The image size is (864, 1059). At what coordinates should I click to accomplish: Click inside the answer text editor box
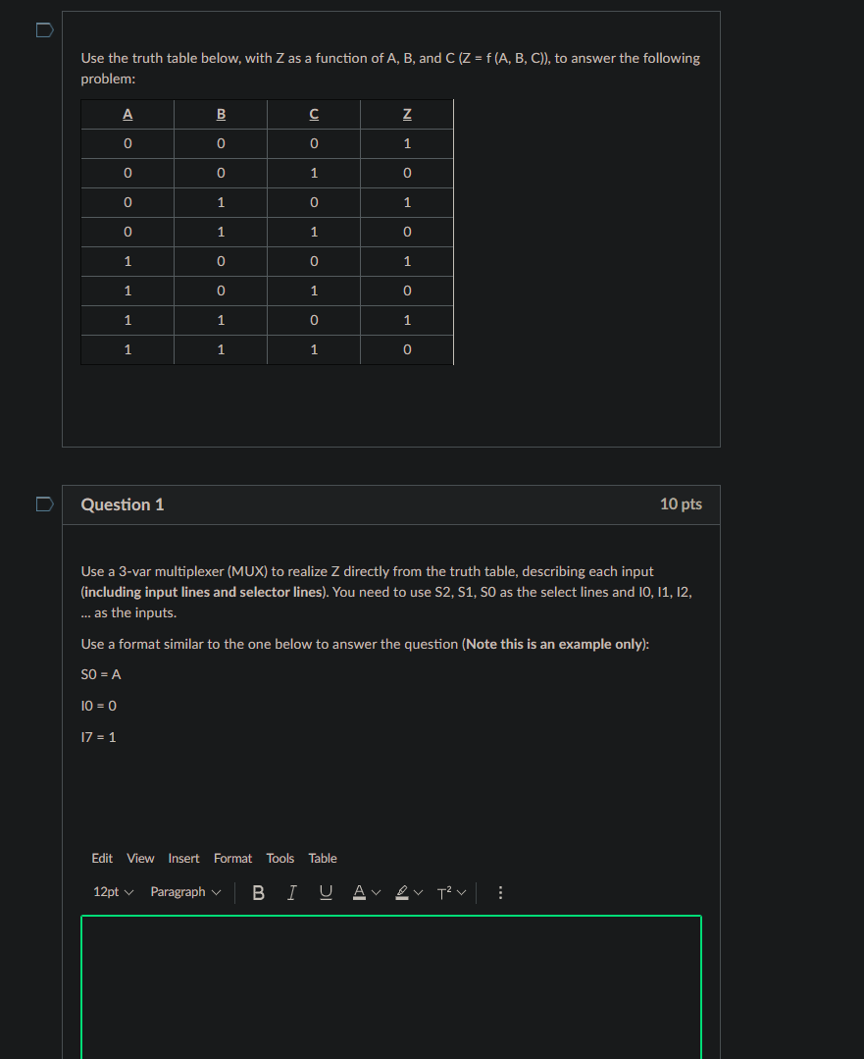pyautogui.click(x=390, y=986)
